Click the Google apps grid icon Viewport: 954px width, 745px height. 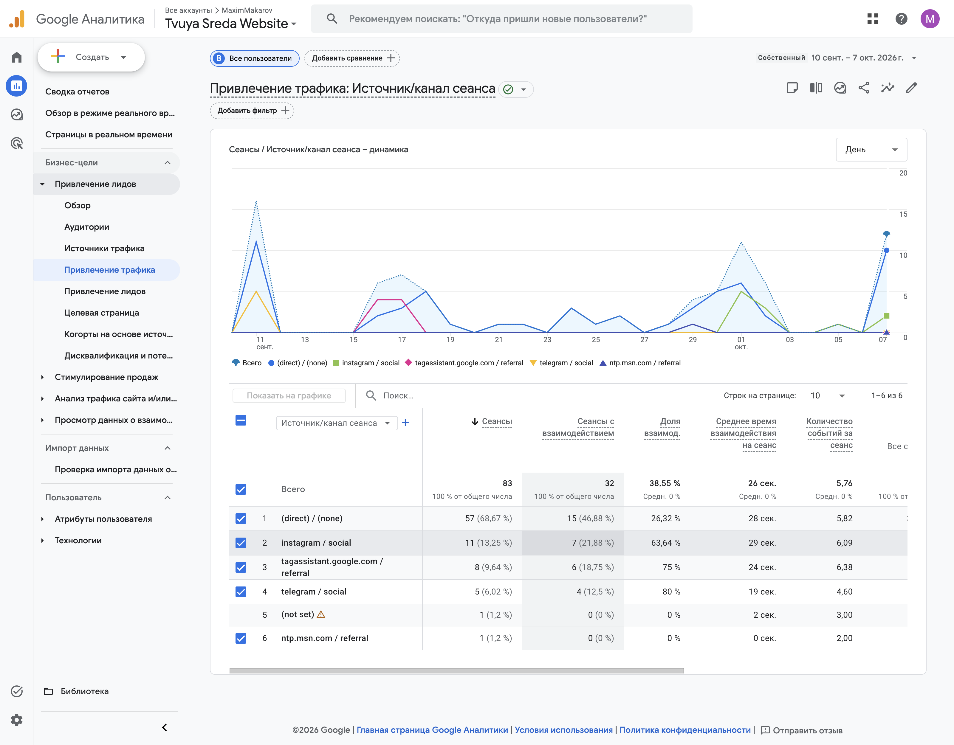point(873,19)
